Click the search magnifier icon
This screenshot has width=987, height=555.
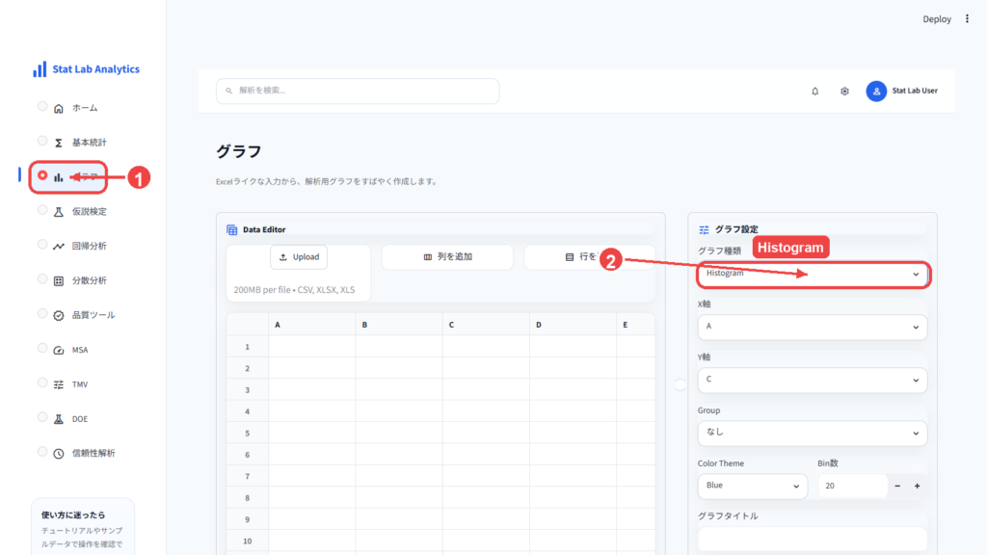tap(229, 91)
